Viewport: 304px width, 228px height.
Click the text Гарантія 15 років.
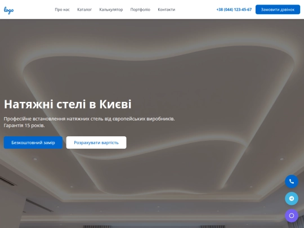[24, 126]
